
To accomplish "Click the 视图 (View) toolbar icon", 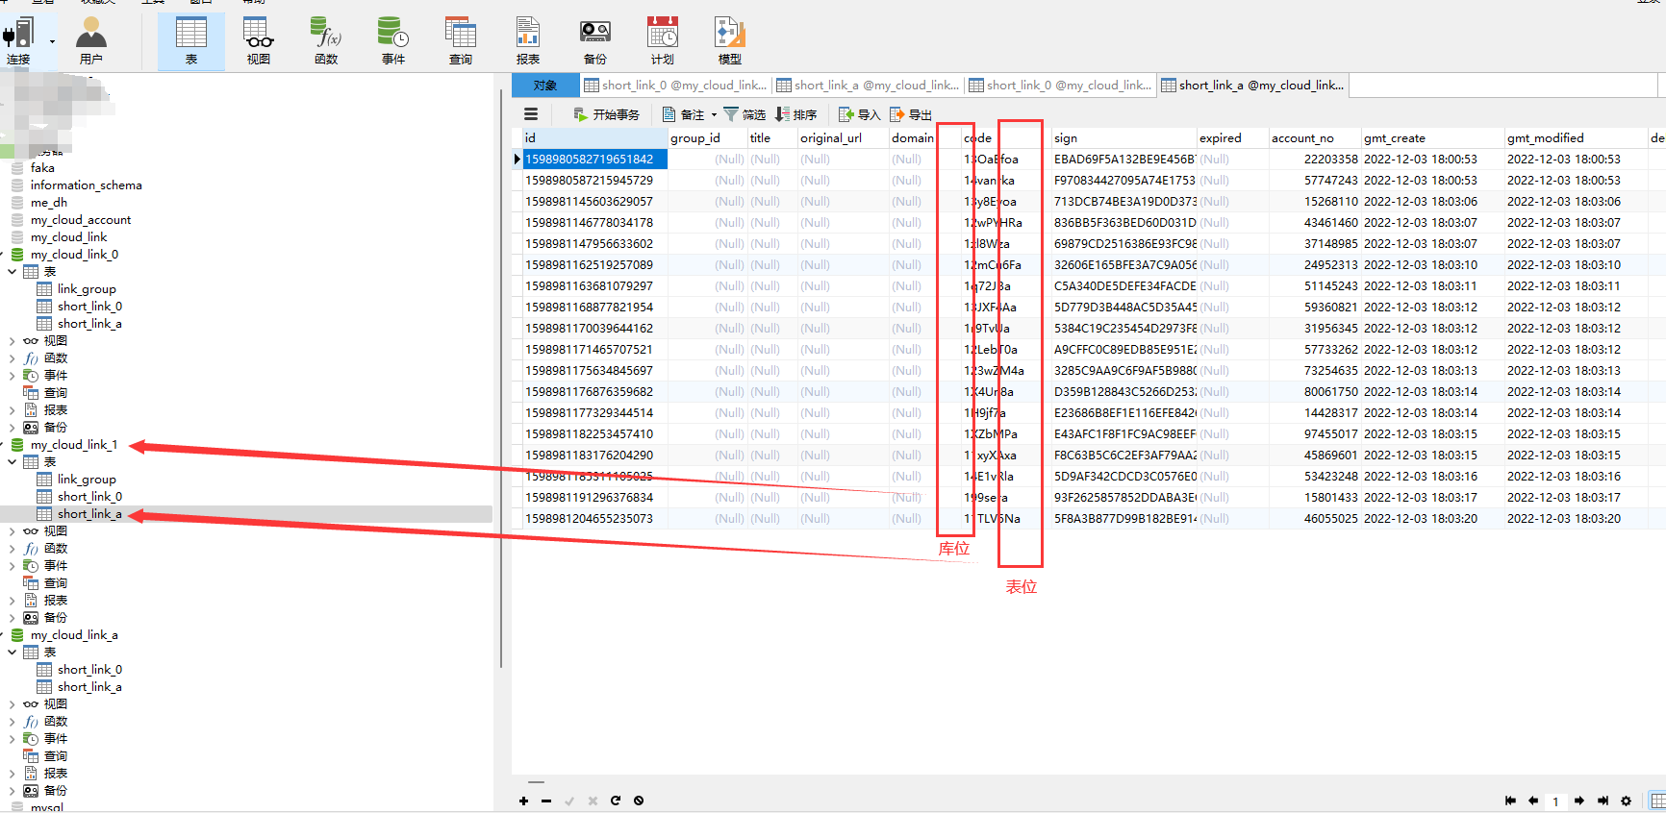I will coord(258,40).
